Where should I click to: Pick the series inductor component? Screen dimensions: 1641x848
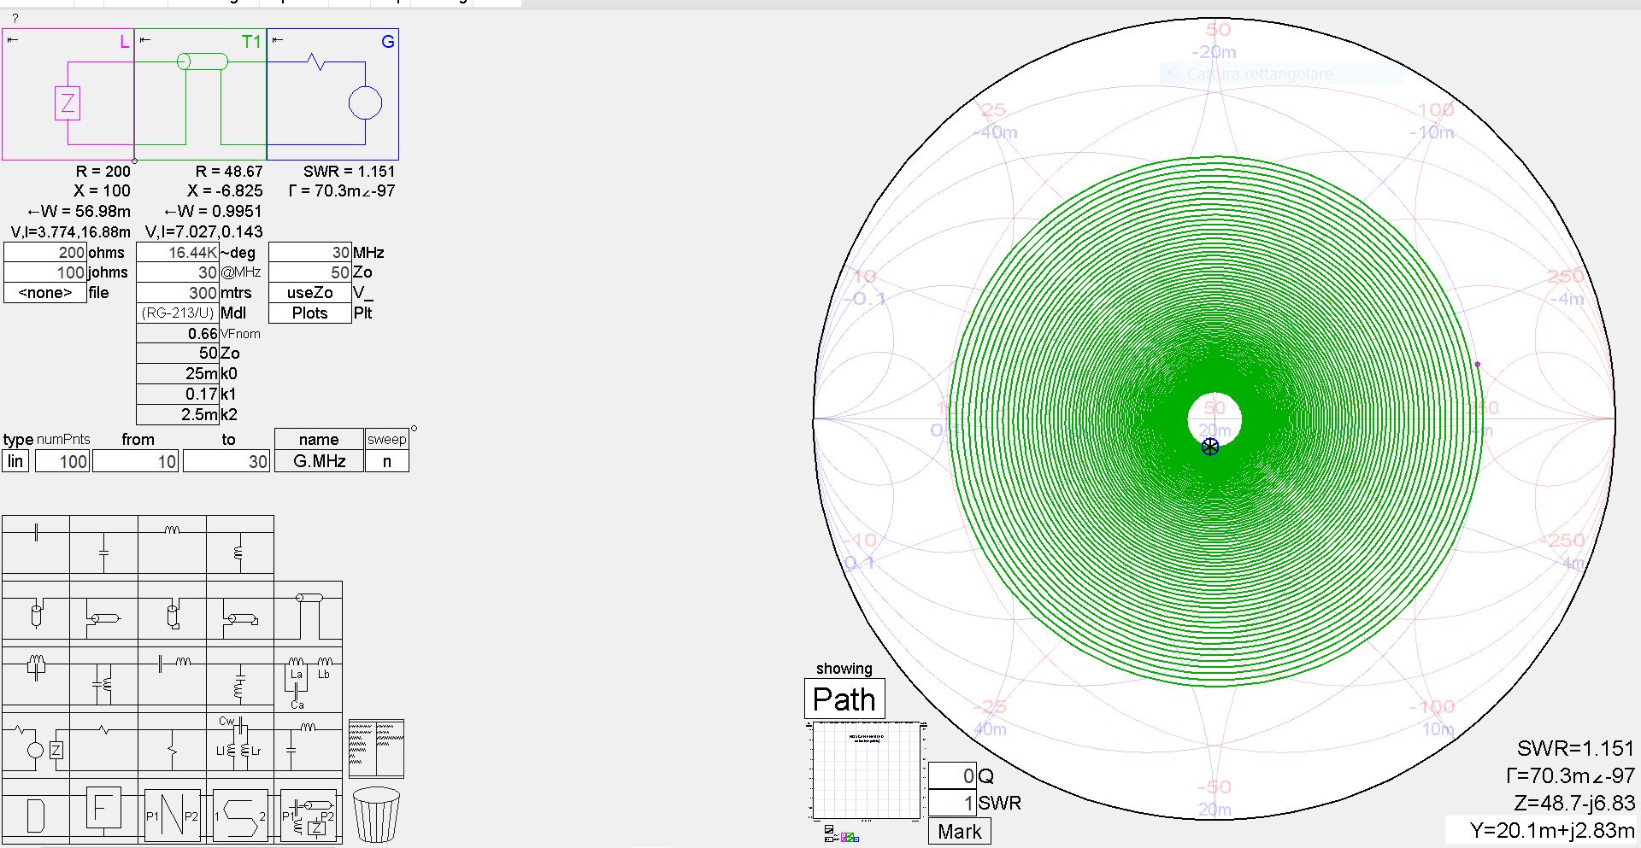tap(172, 545)
